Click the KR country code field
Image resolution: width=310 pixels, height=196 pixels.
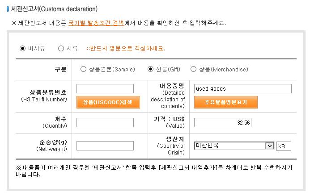click(x=284, y=146)
